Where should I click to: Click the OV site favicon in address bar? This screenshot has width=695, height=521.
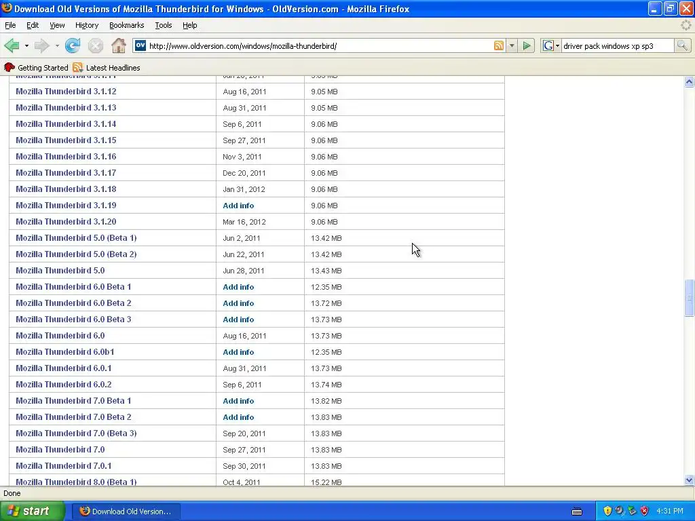pyautogui.click(x=140, y=45)
